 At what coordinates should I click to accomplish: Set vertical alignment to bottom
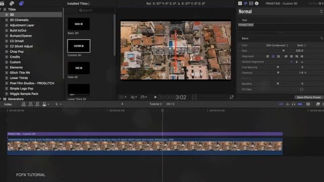tap(302, 62)
